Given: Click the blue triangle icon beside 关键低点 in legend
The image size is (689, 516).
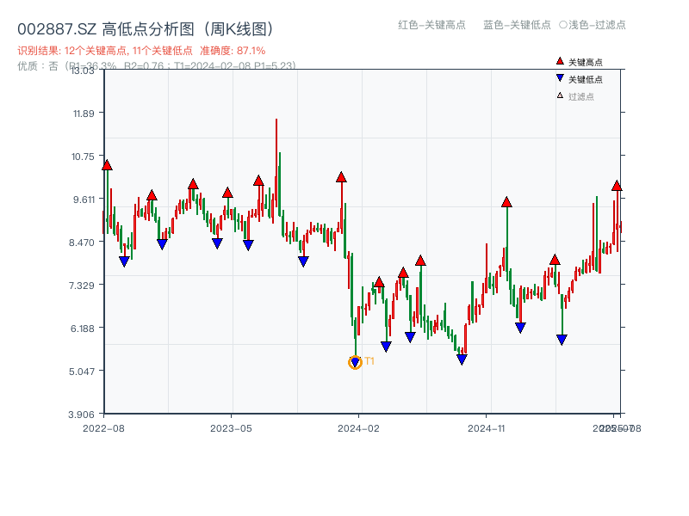Looking at the screenshot, I should tap(560, 78).
